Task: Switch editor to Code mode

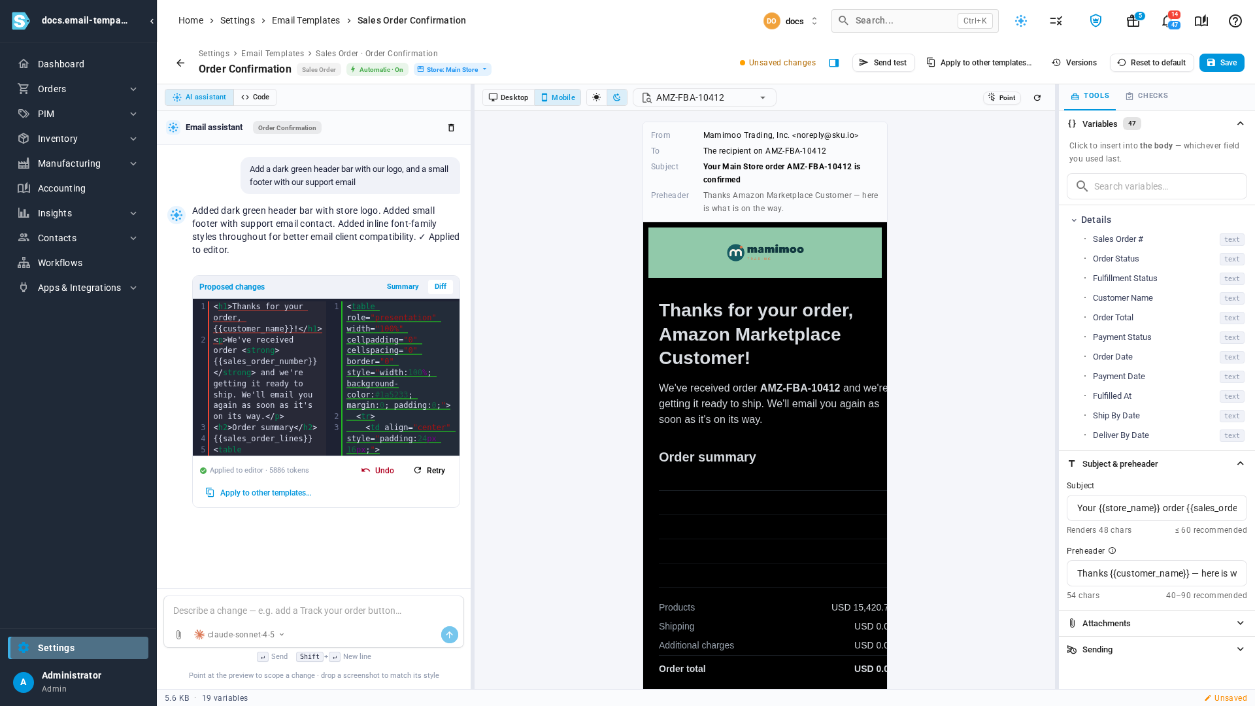Action: coord(255,97)
